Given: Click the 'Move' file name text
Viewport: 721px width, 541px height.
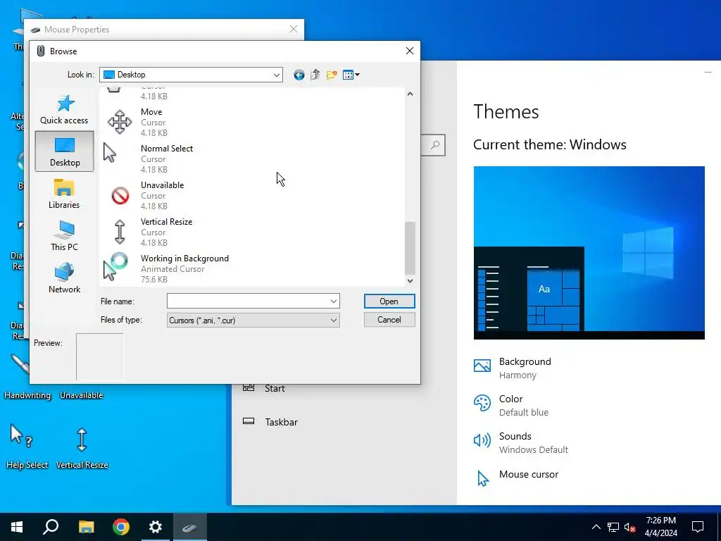Looking at the screenshot, I should 151,112.
